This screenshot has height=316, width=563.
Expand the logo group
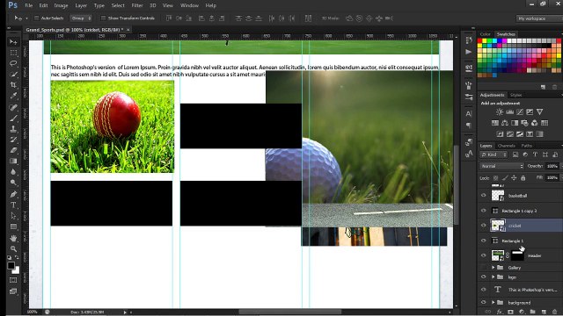coord(494,277)
